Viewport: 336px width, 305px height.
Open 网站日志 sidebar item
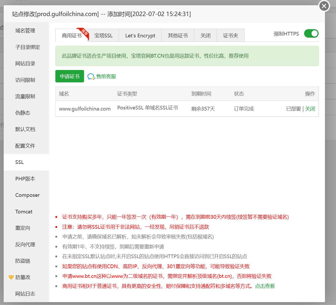26,294
